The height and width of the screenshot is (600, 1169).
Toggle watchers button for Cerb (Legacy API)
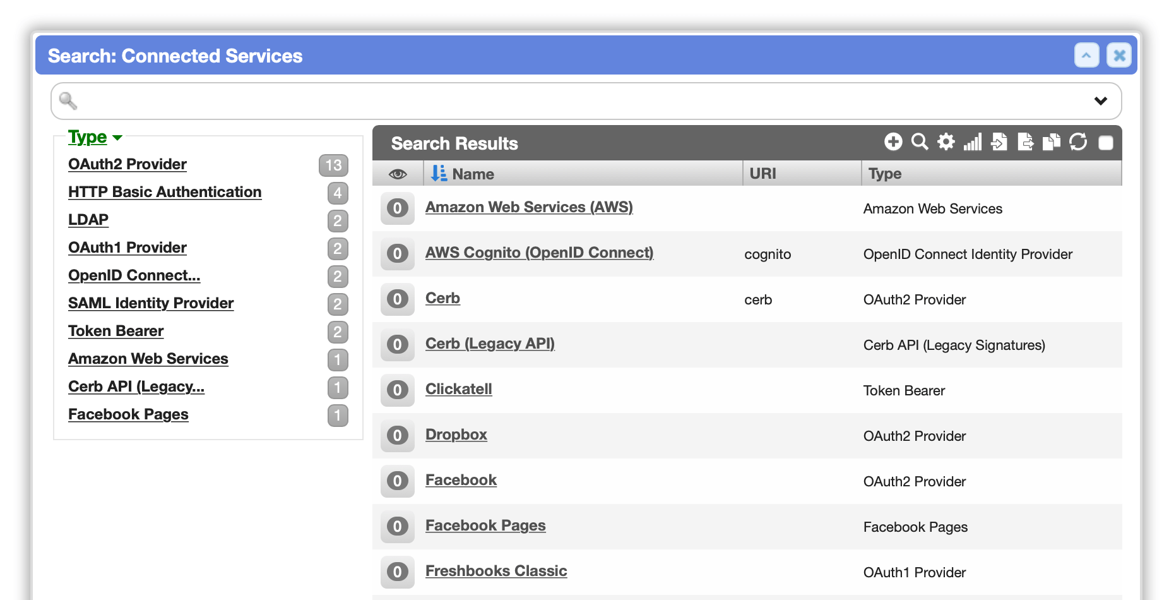coord(398,344)
